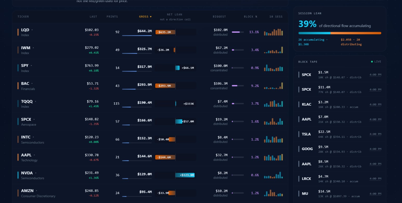Click the 10 SESS column header
This screenshot has height=203, width=402.
coord(276,17)
